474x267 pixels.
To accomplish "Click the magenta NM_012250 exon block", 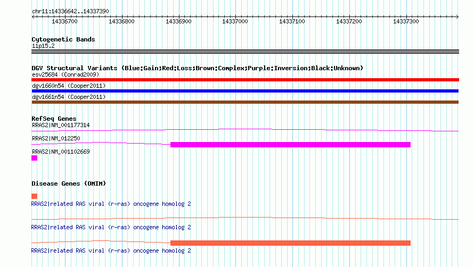I will (x=290, y=145).
